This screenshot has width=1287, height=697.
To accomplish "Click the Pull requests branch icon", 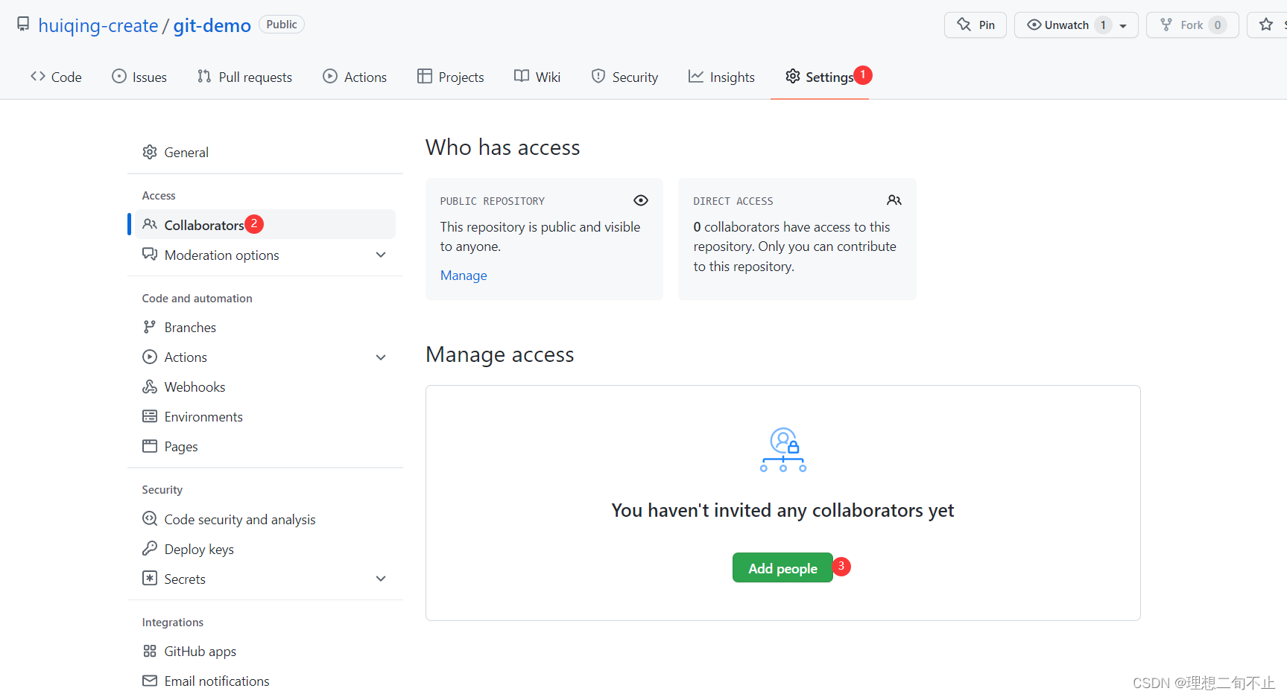I will (204, 76).
